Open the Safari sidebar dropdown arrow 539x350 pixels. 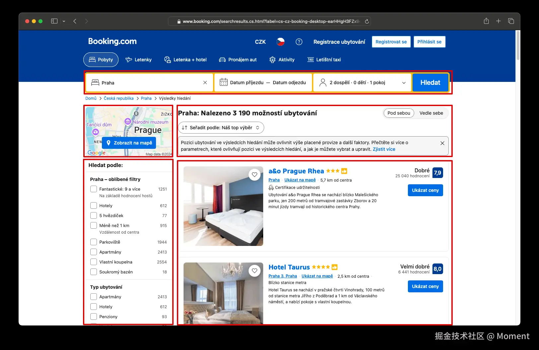click(x=64, y=21)
